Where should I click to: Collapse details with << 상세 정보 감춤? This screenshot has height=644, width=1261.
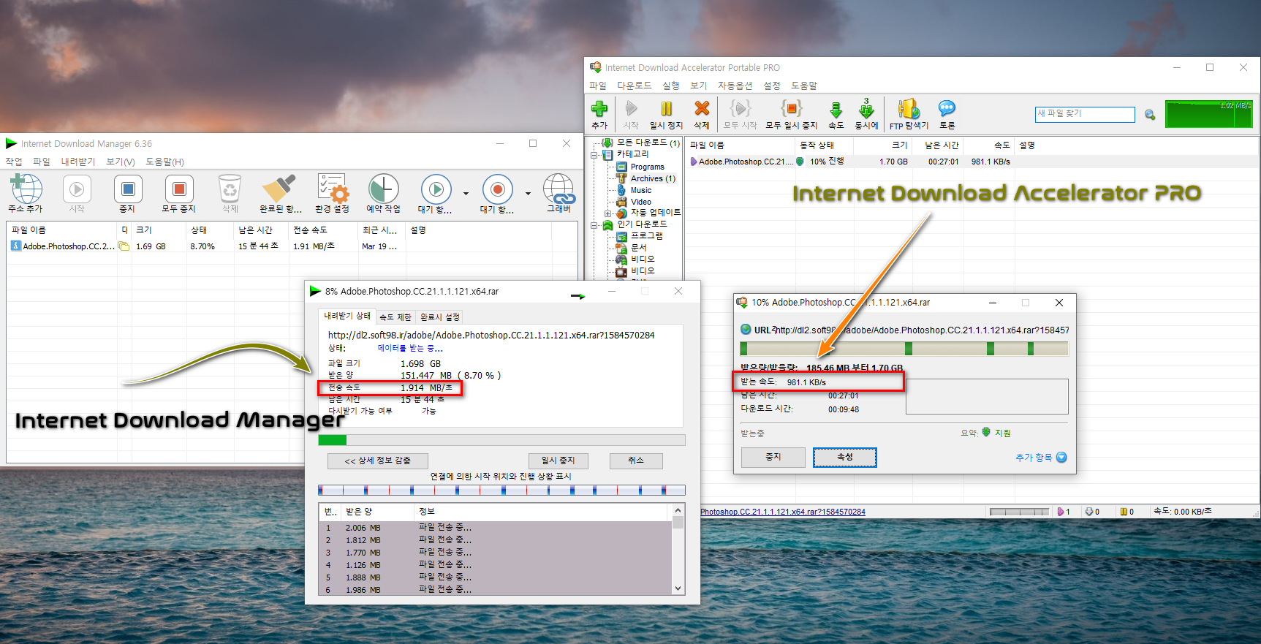pos(377,461)
